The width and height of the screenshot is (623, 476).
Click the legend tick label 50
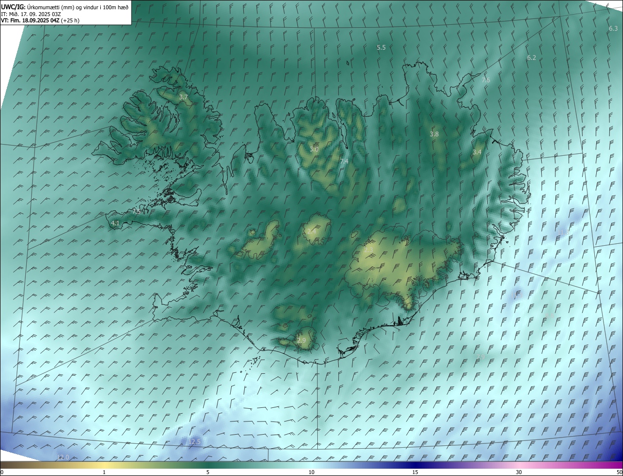point(619,472)
